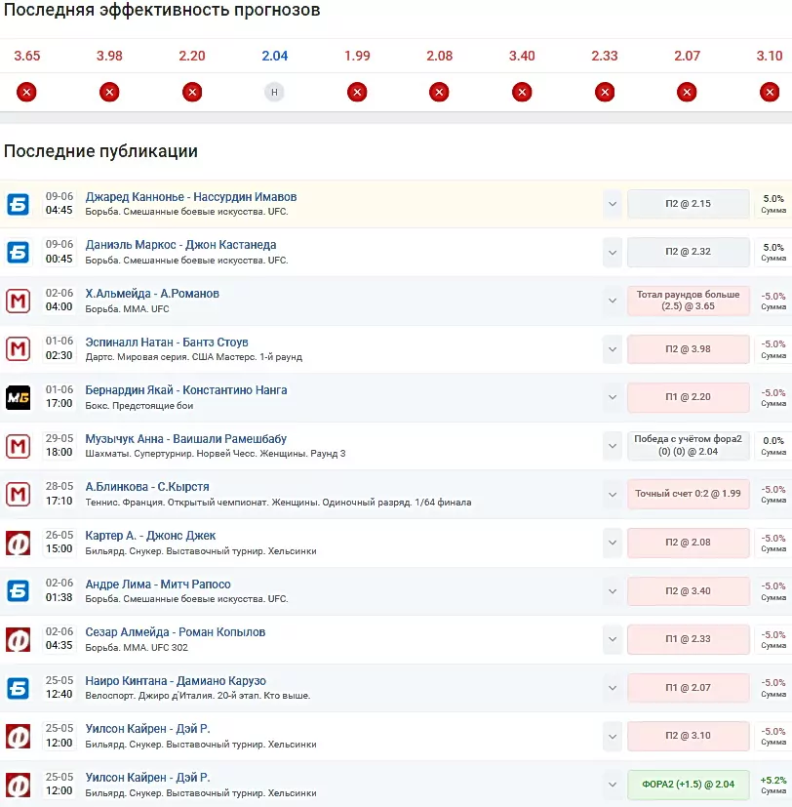Expand the А.Блинкова - С.Кырстя row chevron
The height and width of the screenshot is (807, 792).
click(x=612, y=494)
